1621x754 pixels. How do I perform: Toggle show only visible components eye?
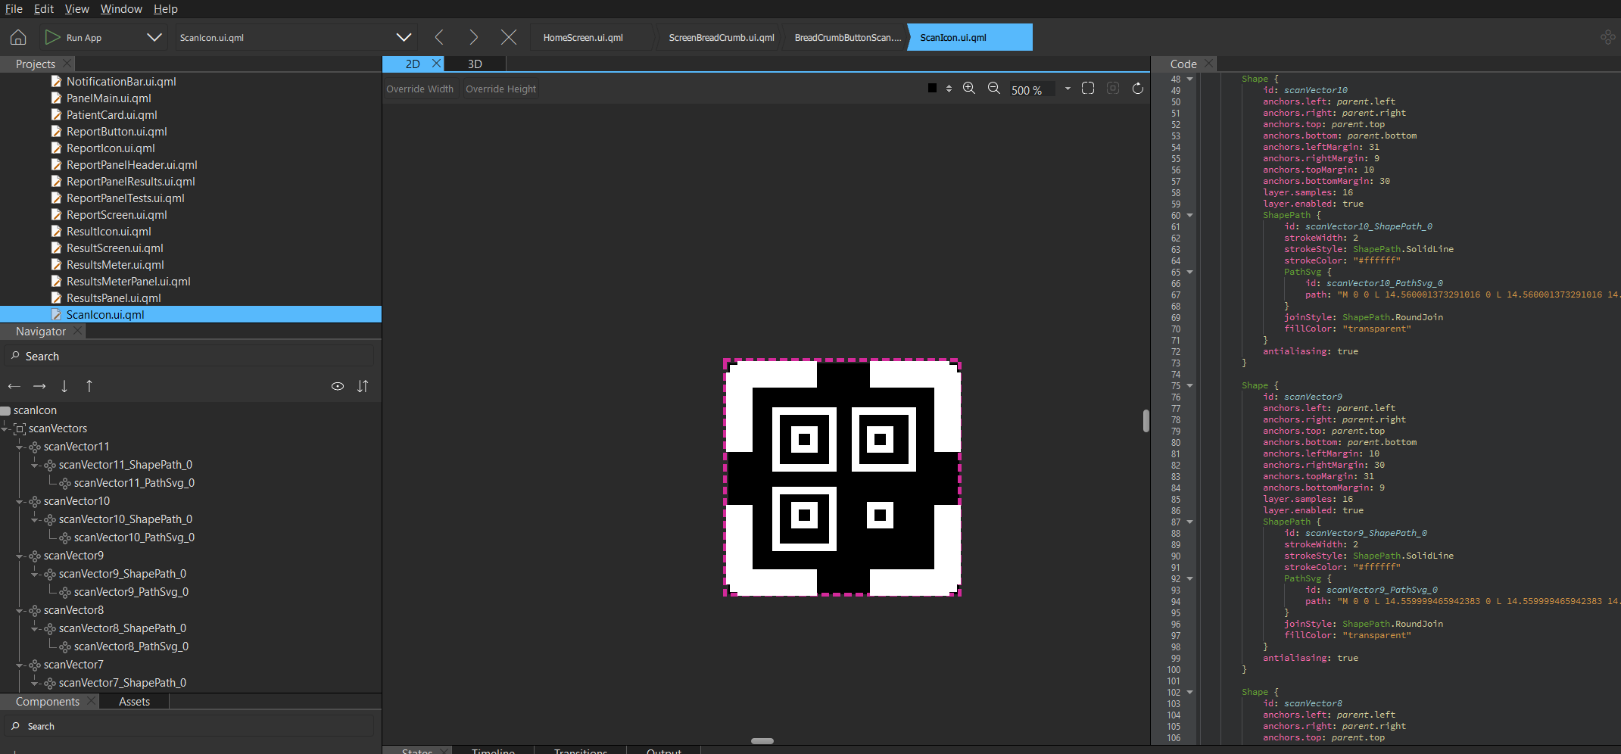click(x=338, y=386)
